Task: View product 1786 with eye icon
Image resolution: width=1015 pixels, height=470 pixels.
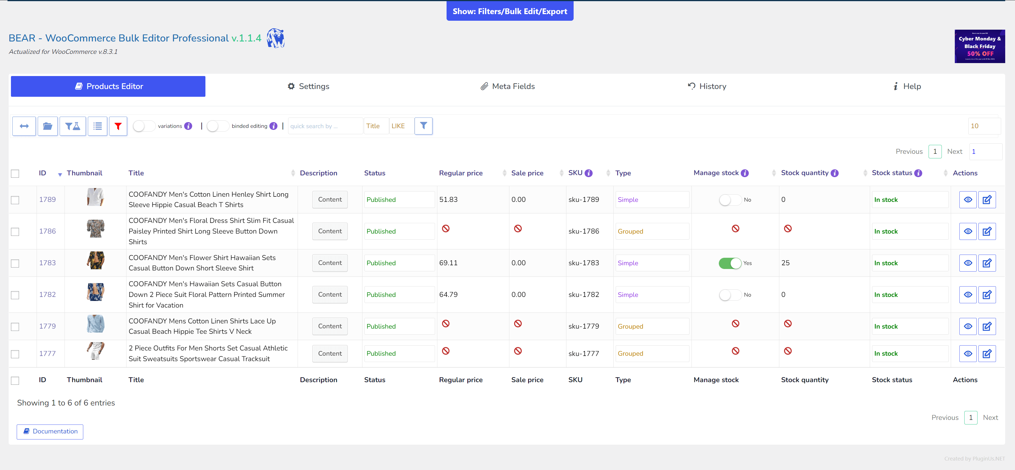Action: pos(967,231)
